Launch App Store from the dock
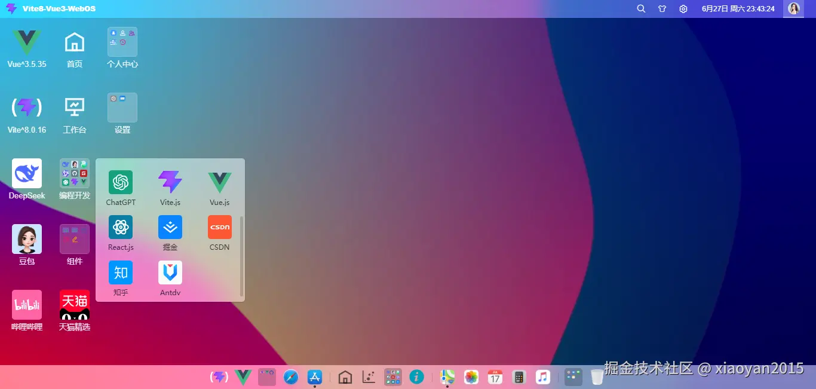The width and height of the screenshot is (816, 389). 315,377
